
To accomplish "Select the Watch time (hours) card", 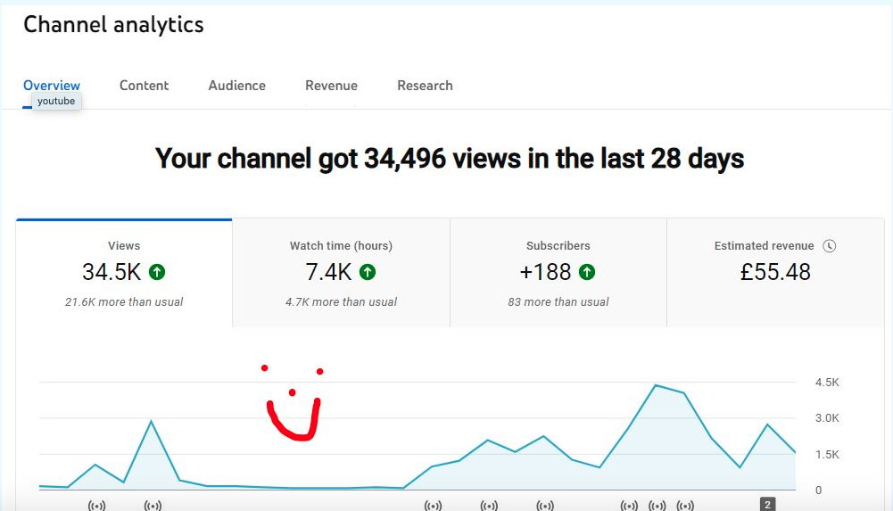I will point(341,273).
